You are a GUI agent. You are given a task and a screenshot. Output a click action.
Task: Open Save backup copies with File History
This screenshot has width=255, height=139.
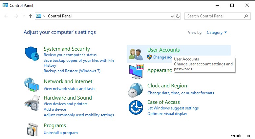[x=79, y=63]
